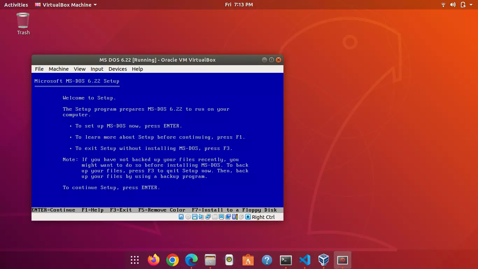This screenshot has height=269, width=478.
Task: Click the hard disk activity status icon
Action: 181,217
